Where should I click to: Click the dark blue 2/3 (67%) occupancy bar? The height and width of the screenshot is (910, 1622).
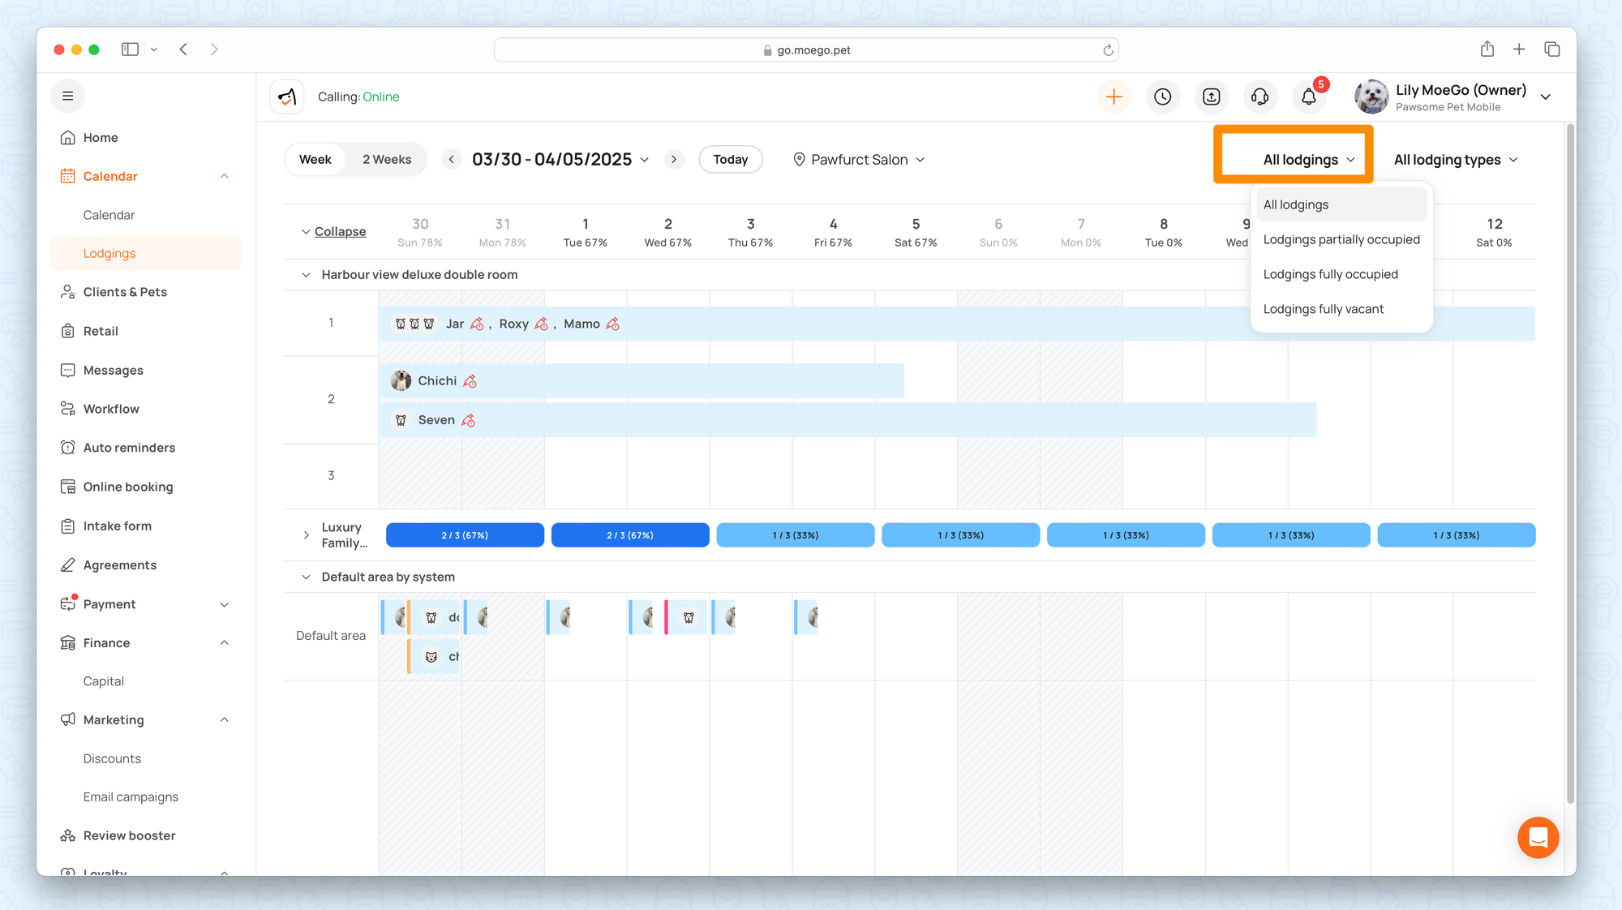click(465, 535)
